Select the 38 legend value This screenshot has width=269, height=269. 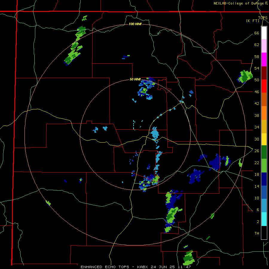[257, 115]
